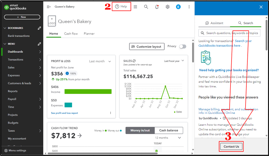The width and height of the screenshot is (269, 156).
Task: Collapse the Bookmarks section
Action: [5, 28]
